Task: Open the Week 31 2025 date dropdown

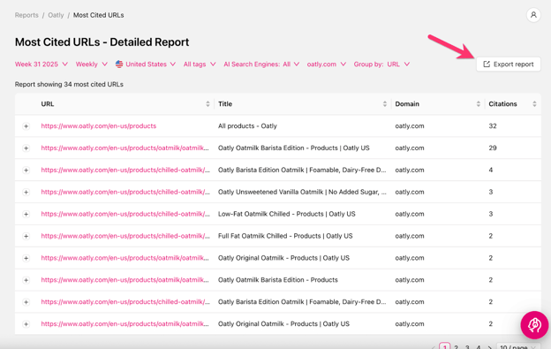Action: [x=42, y=64]
